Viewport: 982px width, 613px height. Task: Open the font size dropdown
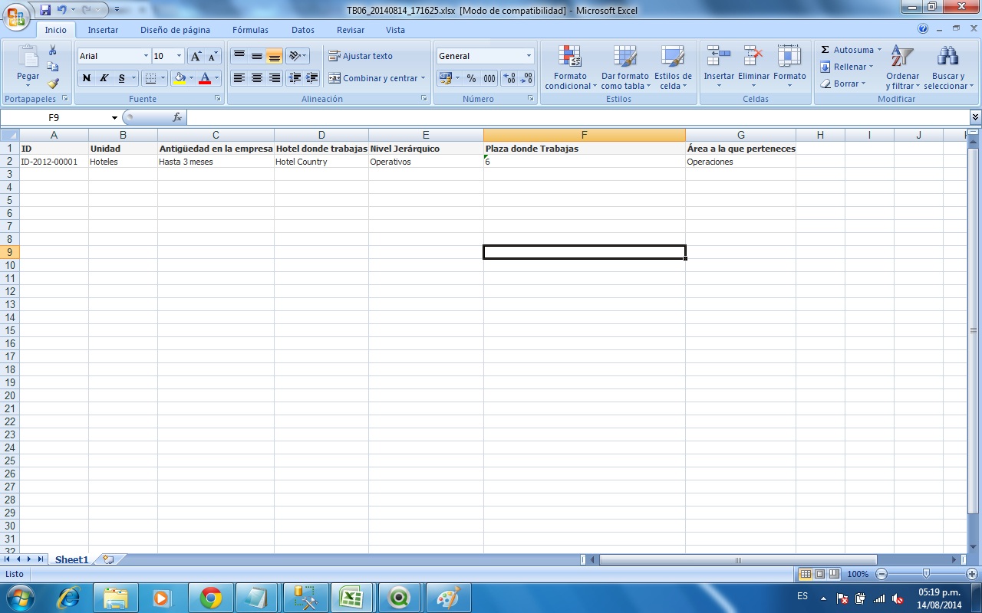click(x=179, y=56)
